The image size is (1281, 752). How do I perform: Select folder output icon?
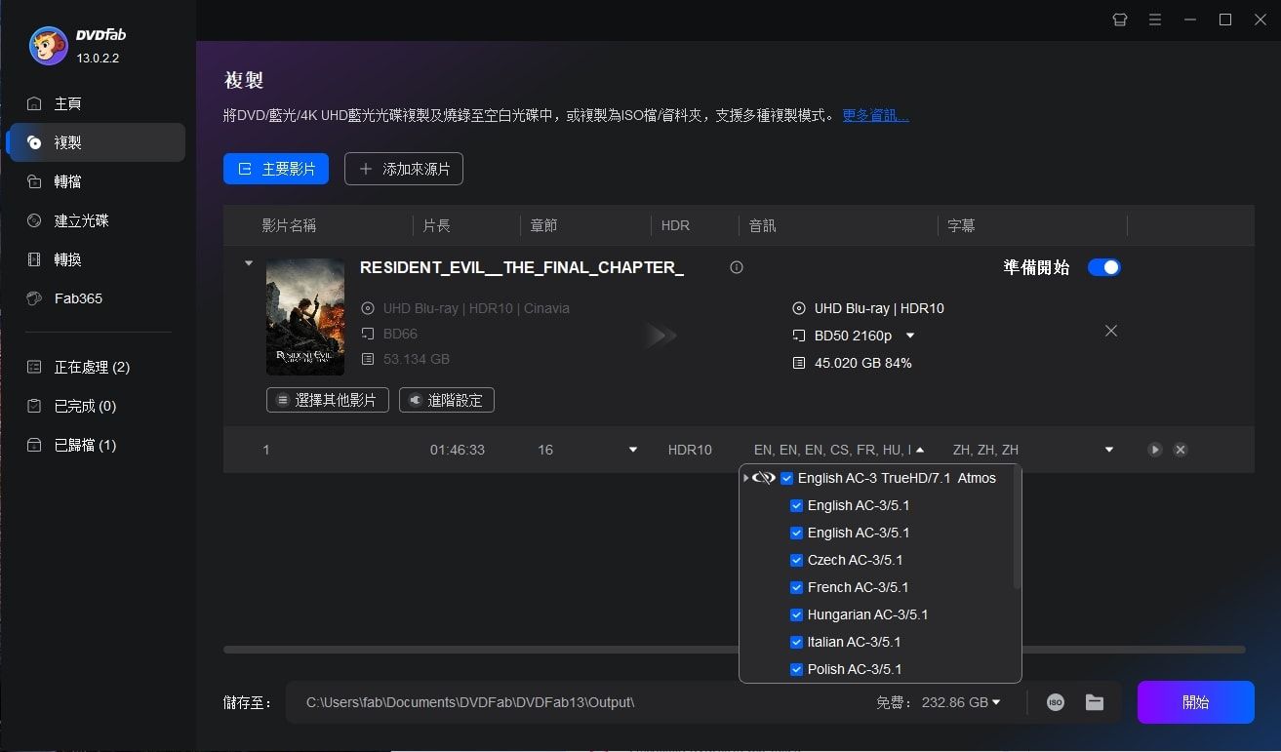pyautogui.click(x=1095, y=702)
